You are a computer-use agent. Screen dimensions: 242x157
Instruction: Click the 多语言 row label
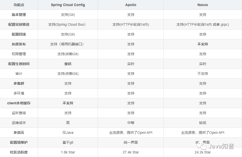pos(19,133)
